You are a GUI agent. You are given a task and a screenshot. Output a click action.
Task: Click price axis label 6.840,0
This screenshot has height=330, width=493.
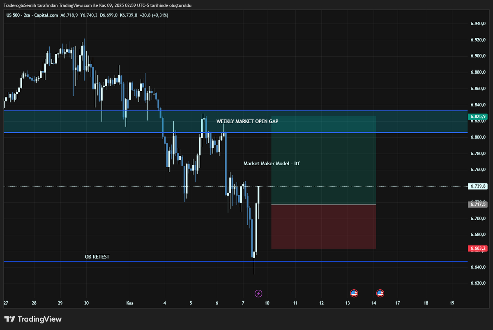pos(478,105)
